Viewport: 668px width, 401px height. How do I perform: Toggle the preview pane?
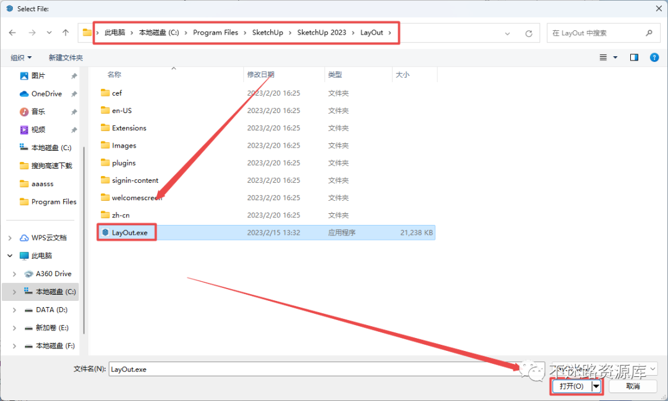634,57
